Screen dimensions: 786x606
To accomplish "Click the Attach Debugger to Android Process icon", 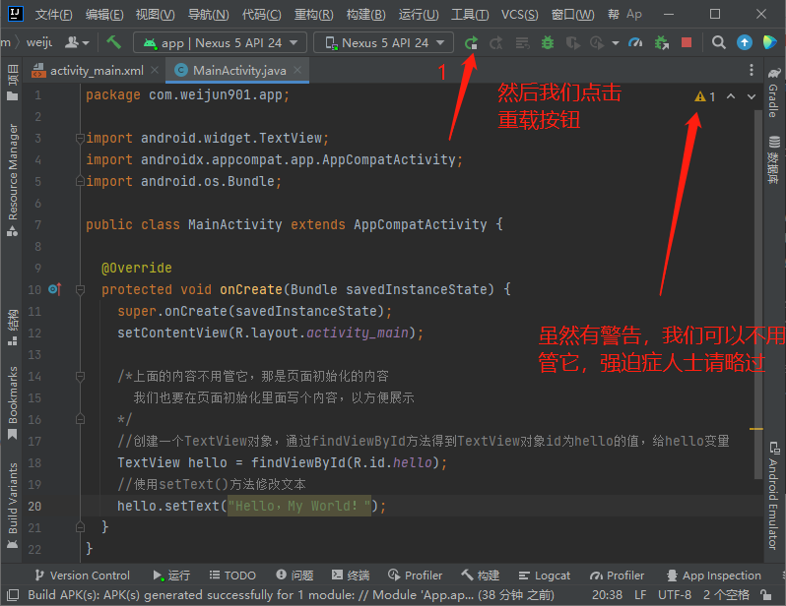I will 662,43.
